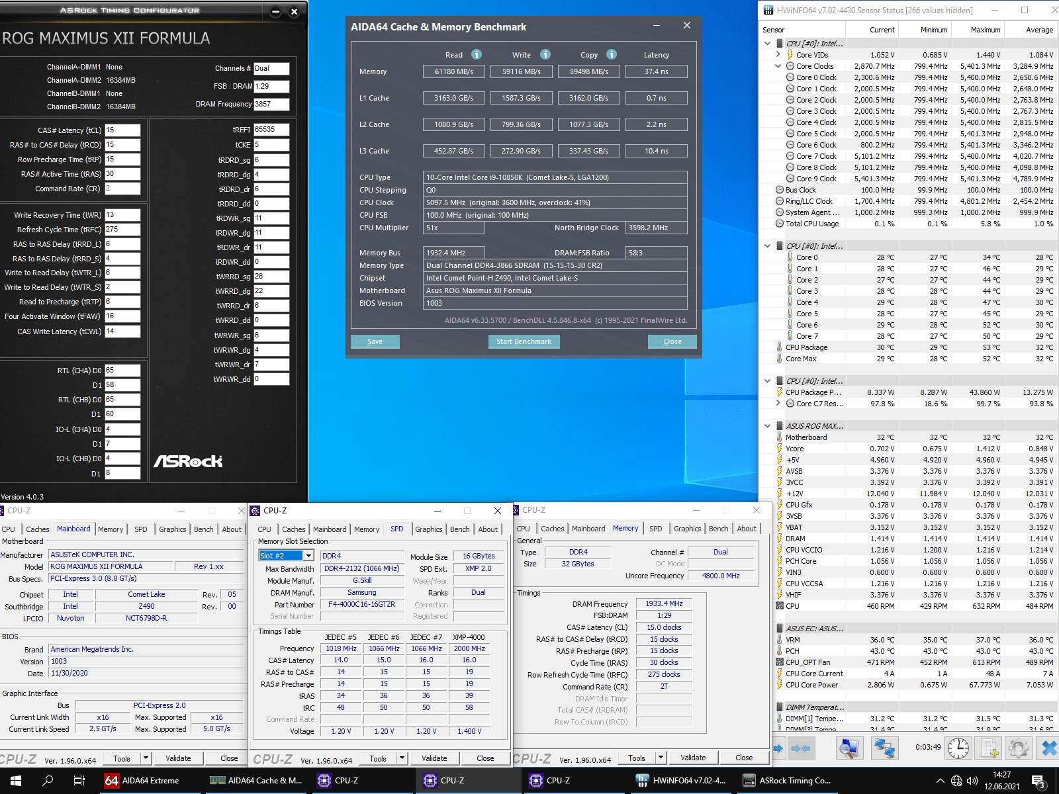Image resolution: width=1059 pixels, height=794 pixels.
Task: Open HWiNFO sensor settings gear icon
Action: [1019, 748]
